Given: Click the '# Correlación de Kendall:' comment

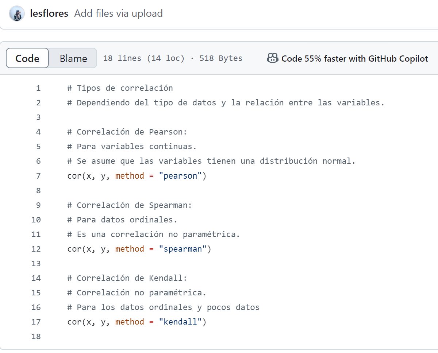Looking at the screenshot, I should pos(127,278).
